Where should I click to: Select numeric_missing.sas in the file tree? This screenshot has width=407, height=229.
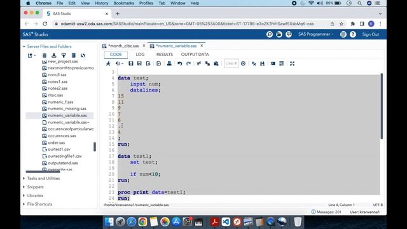67,109
